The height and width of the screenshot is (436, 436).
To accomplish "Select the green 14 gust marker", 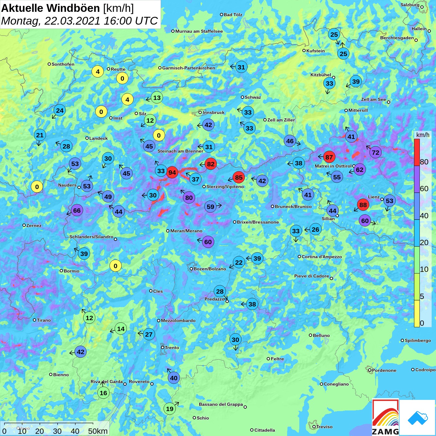I will click(121, 329).
